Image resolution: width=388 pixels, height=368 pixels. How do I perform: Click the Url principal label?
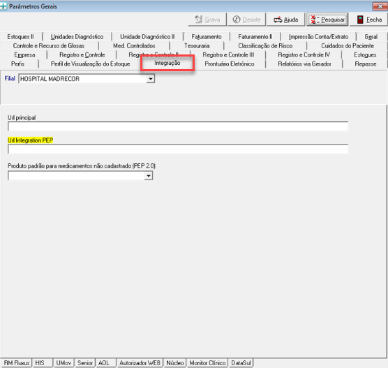coord(22,117)
